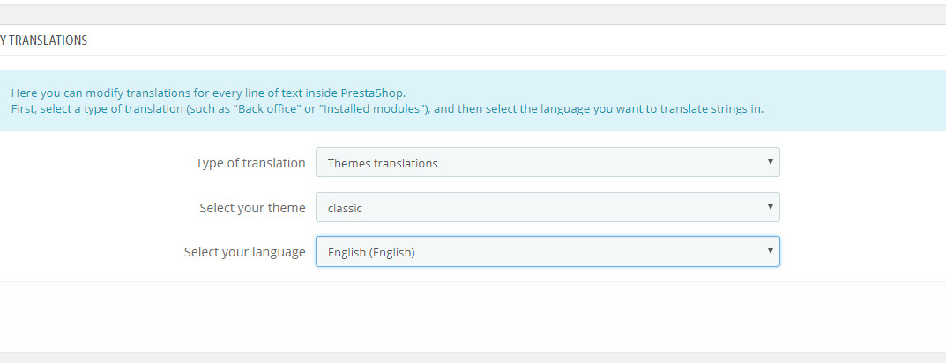Screen dimensions: 946x363
Task: Click the "English (English)" selected language value
Action: coord(371,253)
